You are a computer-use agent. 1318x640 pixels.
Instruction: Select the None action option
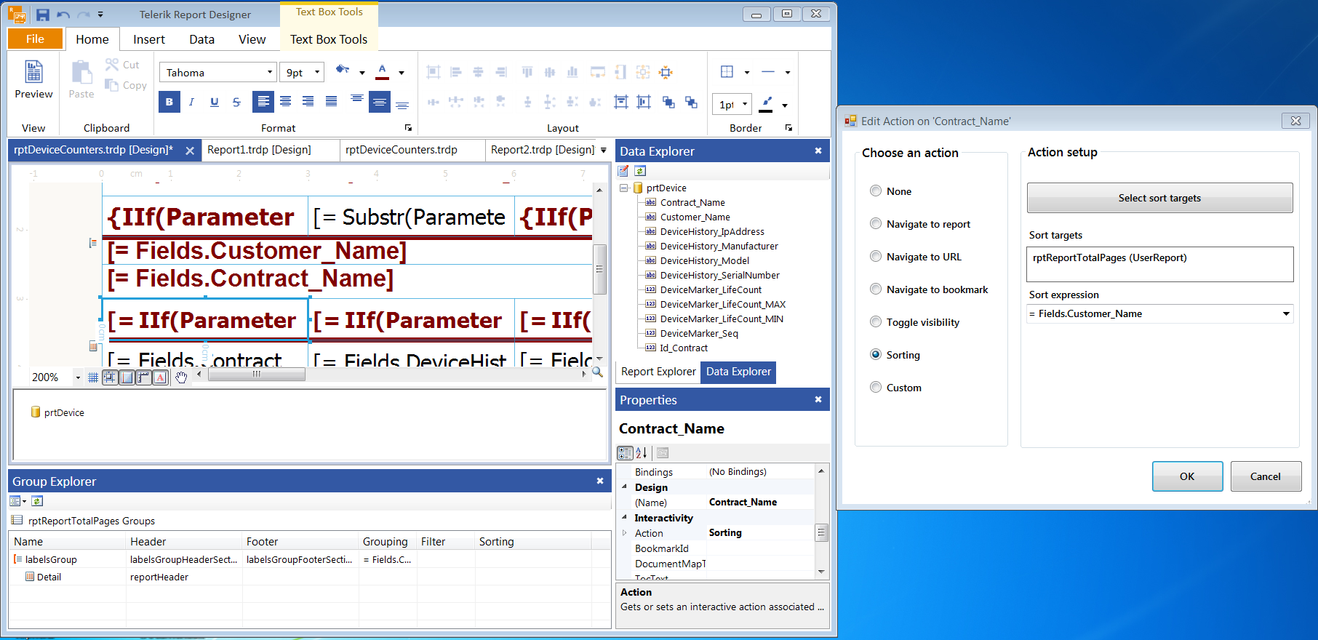click(876, 191)
